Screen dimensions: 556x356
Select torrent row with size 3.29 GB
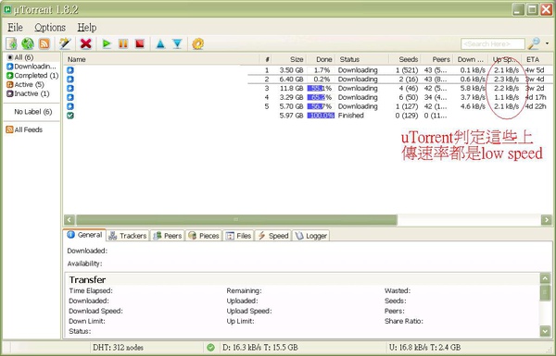pyautogui.click(x=308, y=97)
